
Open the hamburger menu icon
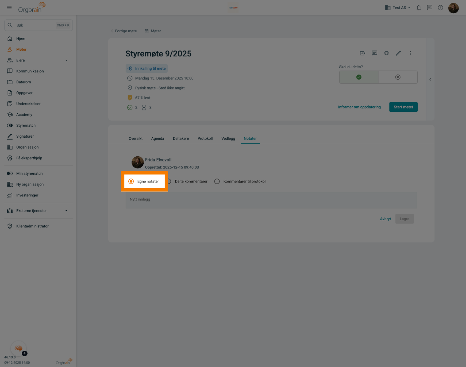9,7
